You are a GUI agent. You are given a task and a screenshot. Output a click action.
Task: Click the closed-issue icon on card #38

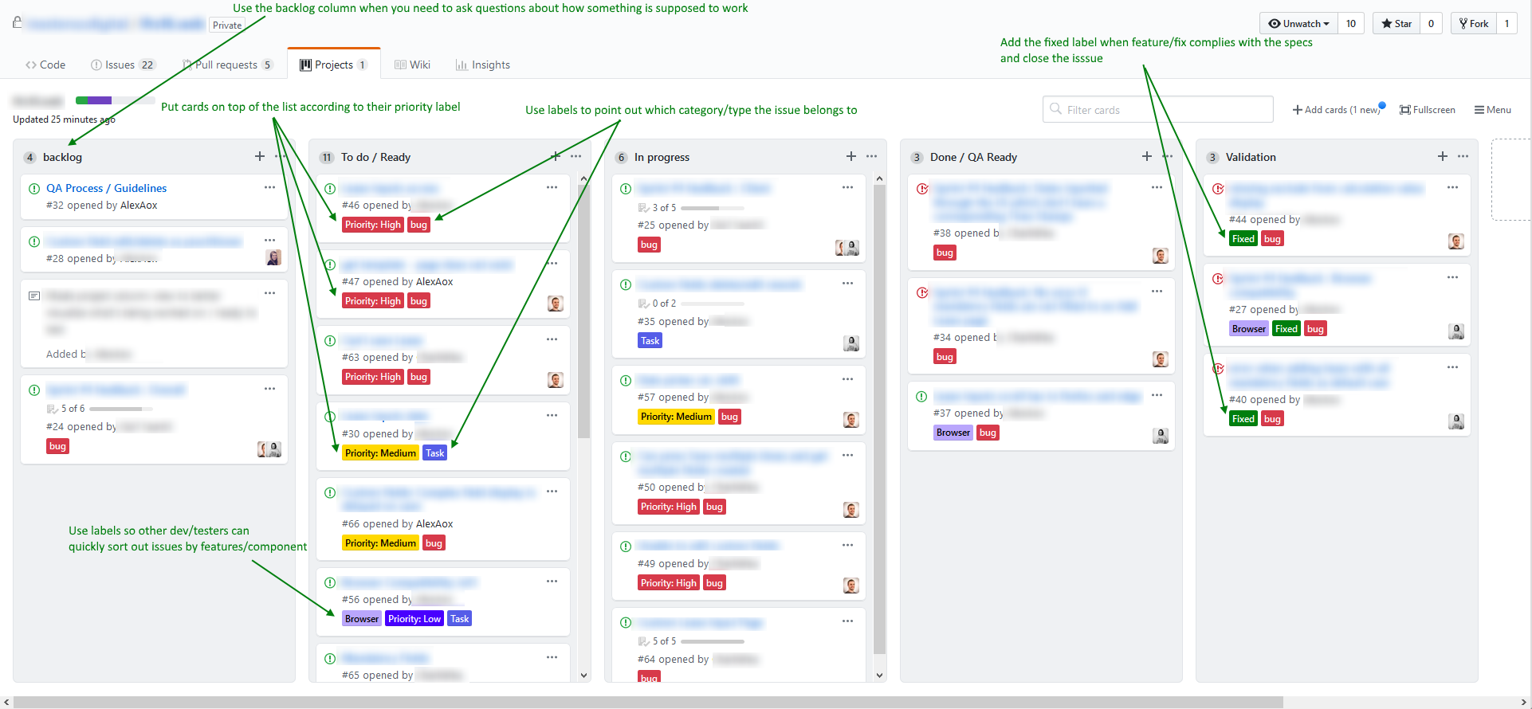coord(922,189)
